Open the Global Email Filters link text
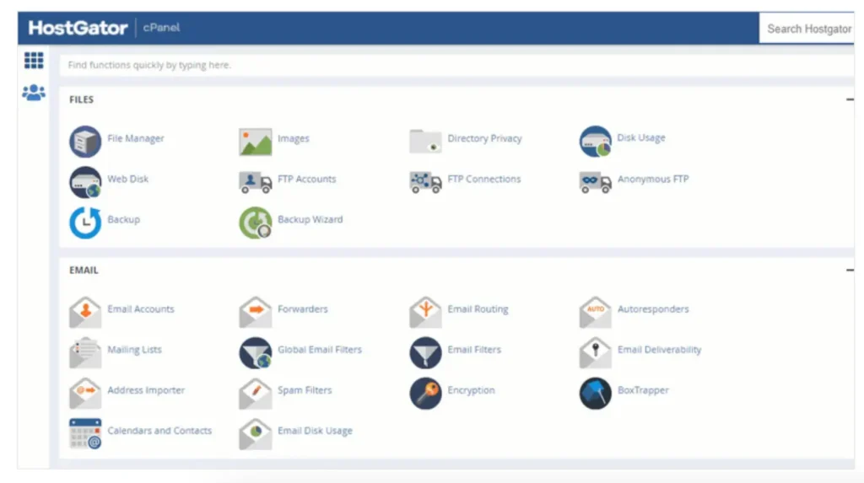Image resolution: width=864 pixels, height=483 pixels. 320,349
